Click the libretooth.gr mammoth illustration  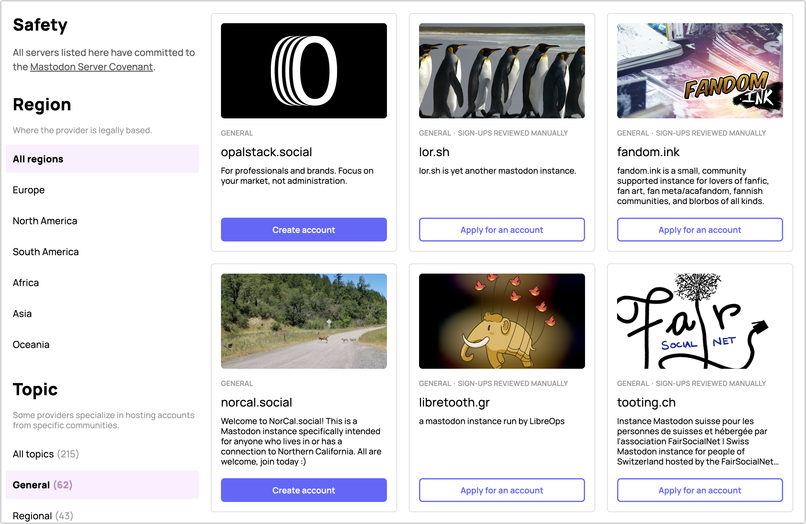[x=501, y=321]
